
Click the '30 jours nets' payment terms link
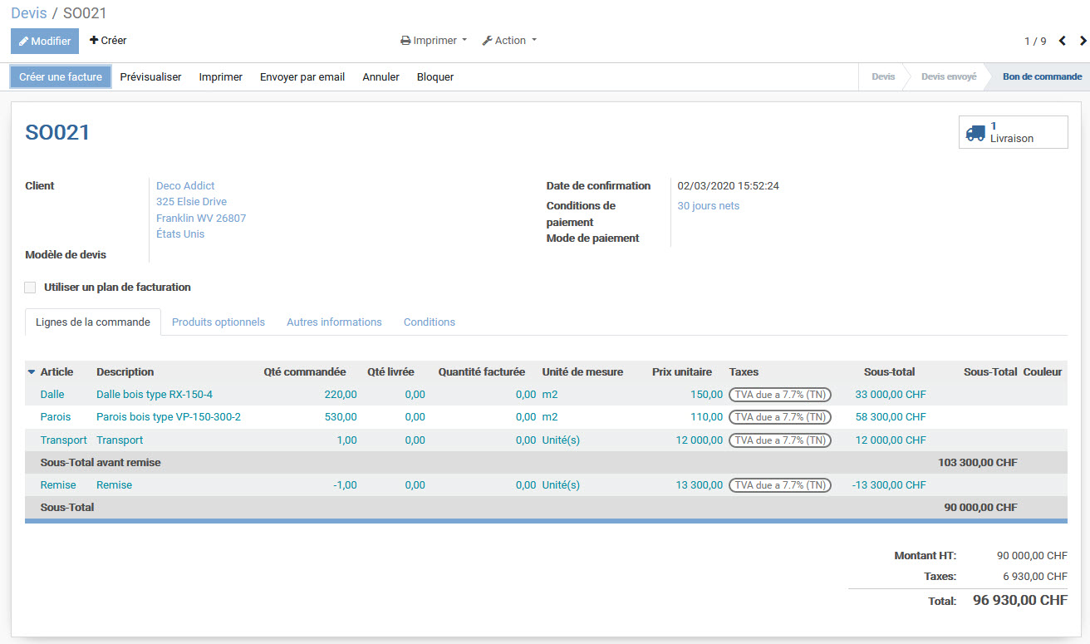[708, 206]
